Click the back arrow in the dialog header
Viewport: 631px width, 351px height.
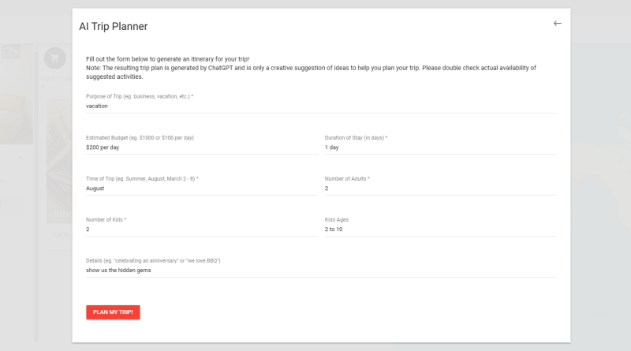[x=557, y=24]
